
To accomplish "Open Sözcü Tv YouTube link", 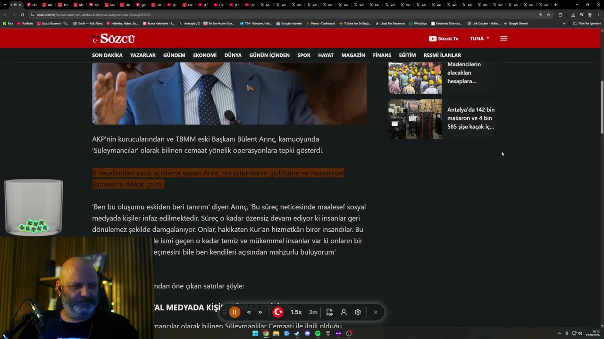I will [444, 39].
